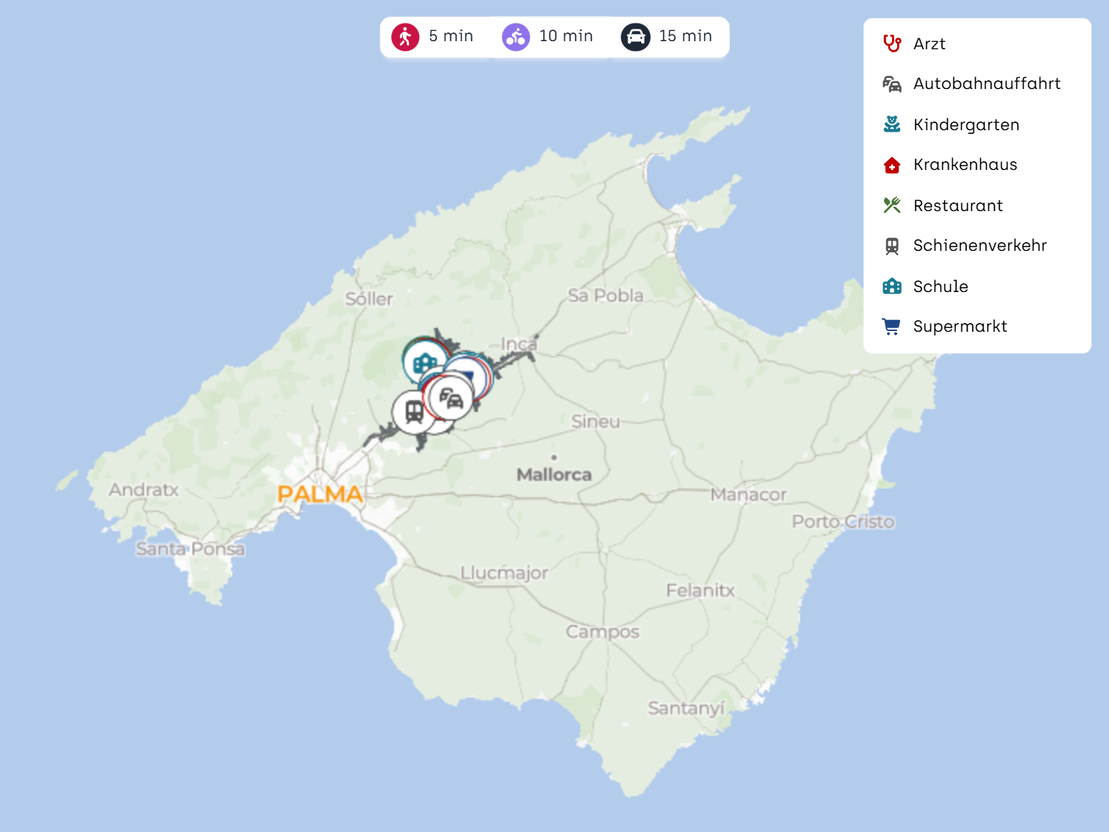The height and width of the screenshot is (832, 1109).
Task: Click the school marker on the map
Action: 424,362
